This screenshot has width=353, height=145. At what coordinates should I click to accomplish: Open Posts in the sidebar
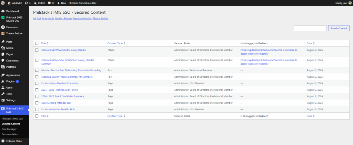click(14, 42)
